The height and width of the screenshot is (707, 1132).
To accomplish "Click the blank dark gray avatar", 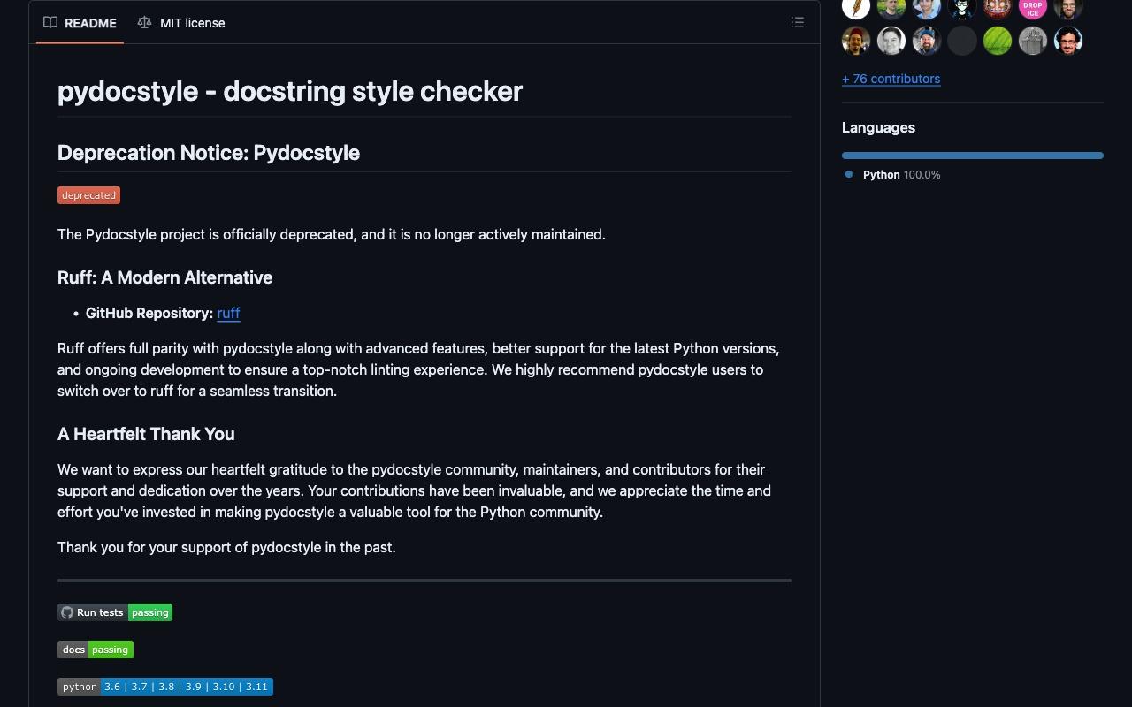I will [x=962, y=41].
